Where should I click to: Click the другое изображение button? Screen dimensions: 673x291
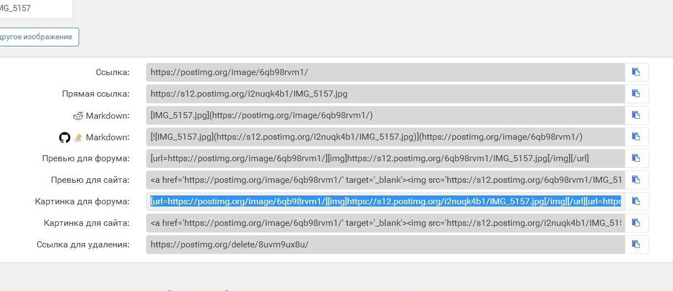tap(39, 37)
